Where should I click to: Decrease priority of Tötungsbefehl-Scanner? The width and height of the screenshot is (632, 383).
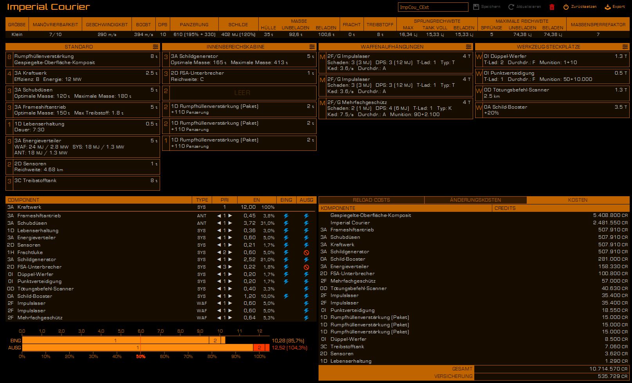pos(219,289)
